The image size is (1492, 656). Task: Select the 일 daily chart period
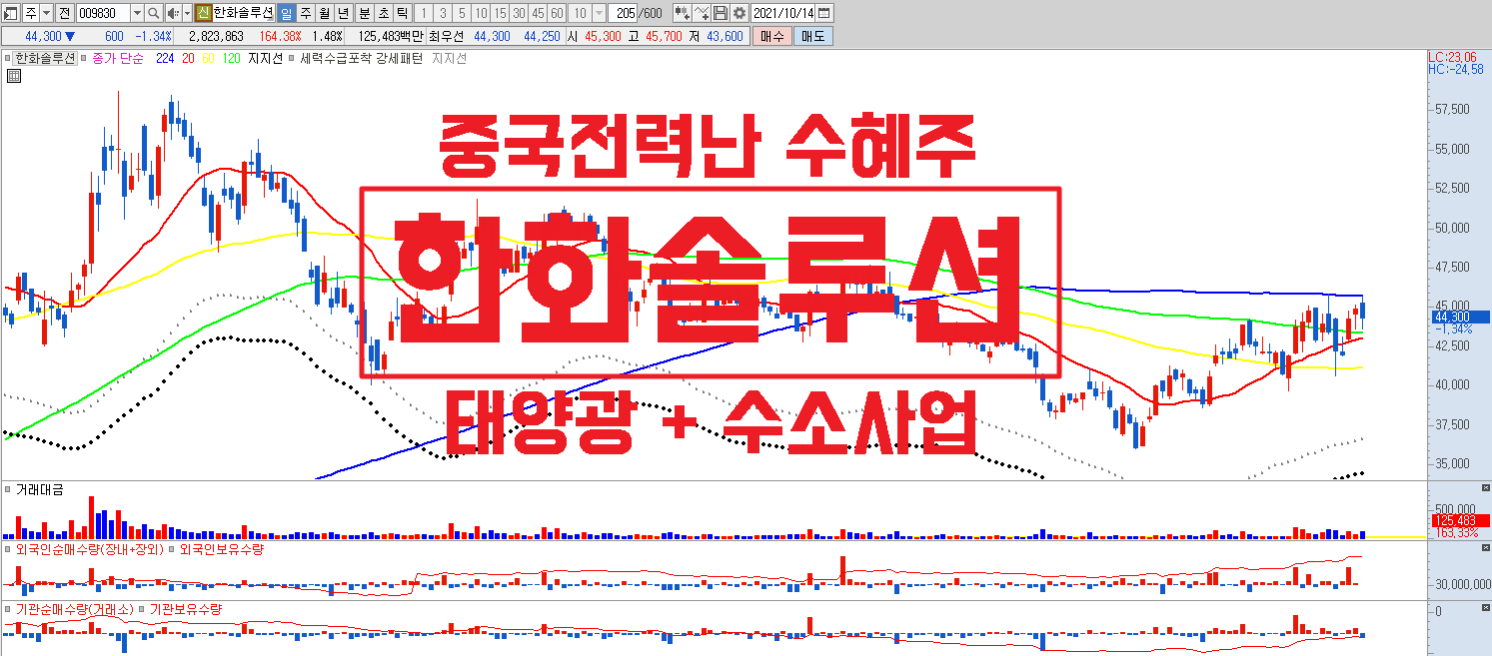pyautogui.click(x=286, y=13)
